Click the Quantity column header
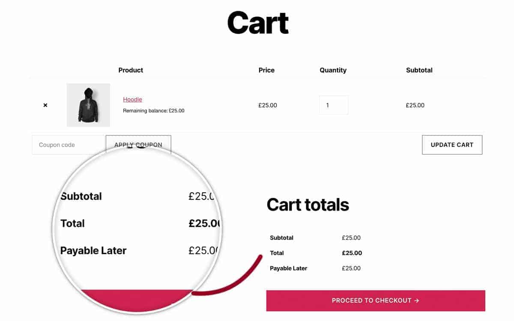 click(333, 70)
